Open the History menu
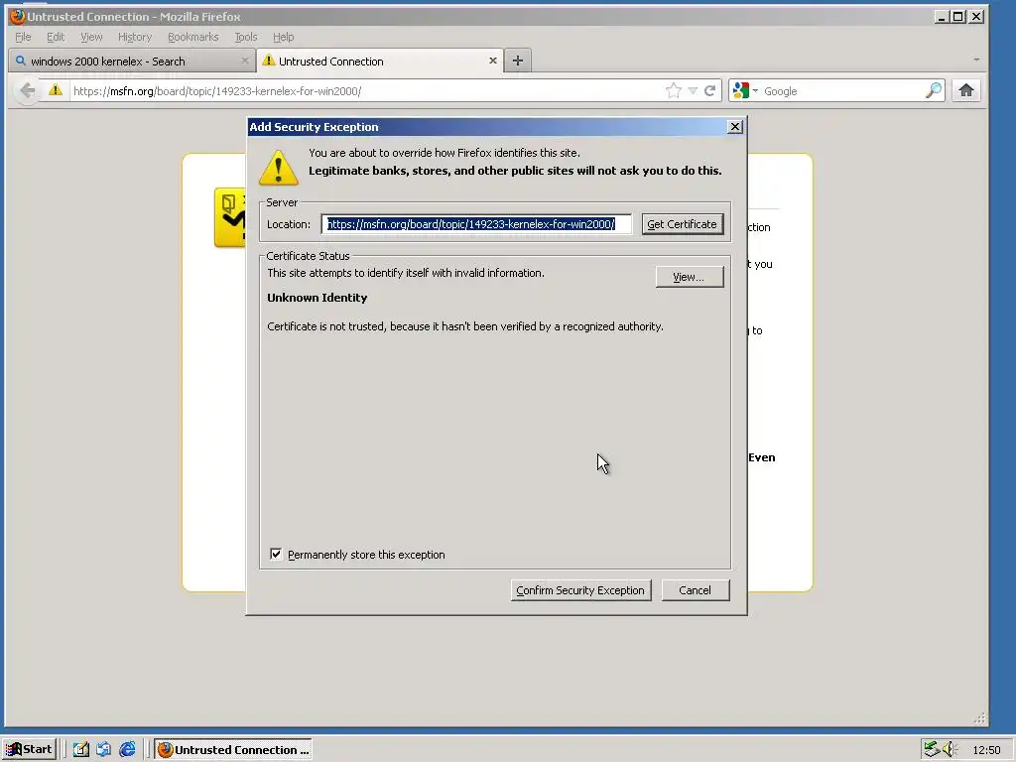Image resolution: width=1016 pixels, height=762 pixels. click(x=135, y=37)
